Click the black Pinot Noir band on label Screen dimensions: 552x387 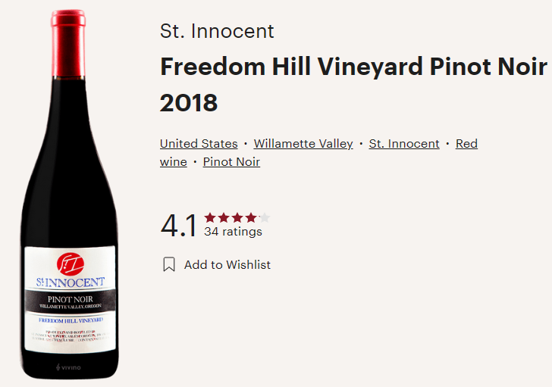70,301
